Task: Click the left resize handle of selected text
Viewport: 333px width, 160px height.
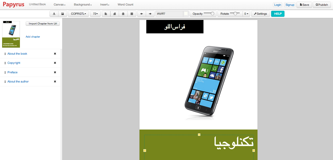Action: (x=144, y=151)
